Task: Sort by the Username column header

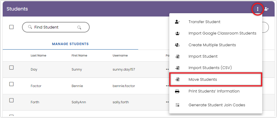Action: click(120, 55)
